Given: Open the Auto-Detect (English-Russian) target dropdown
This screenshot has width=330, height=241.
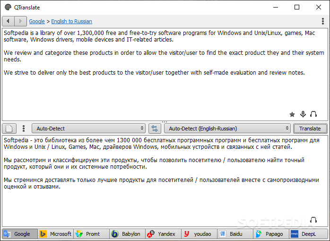Looking at the screenshot, I should click(x=227, y=129).
